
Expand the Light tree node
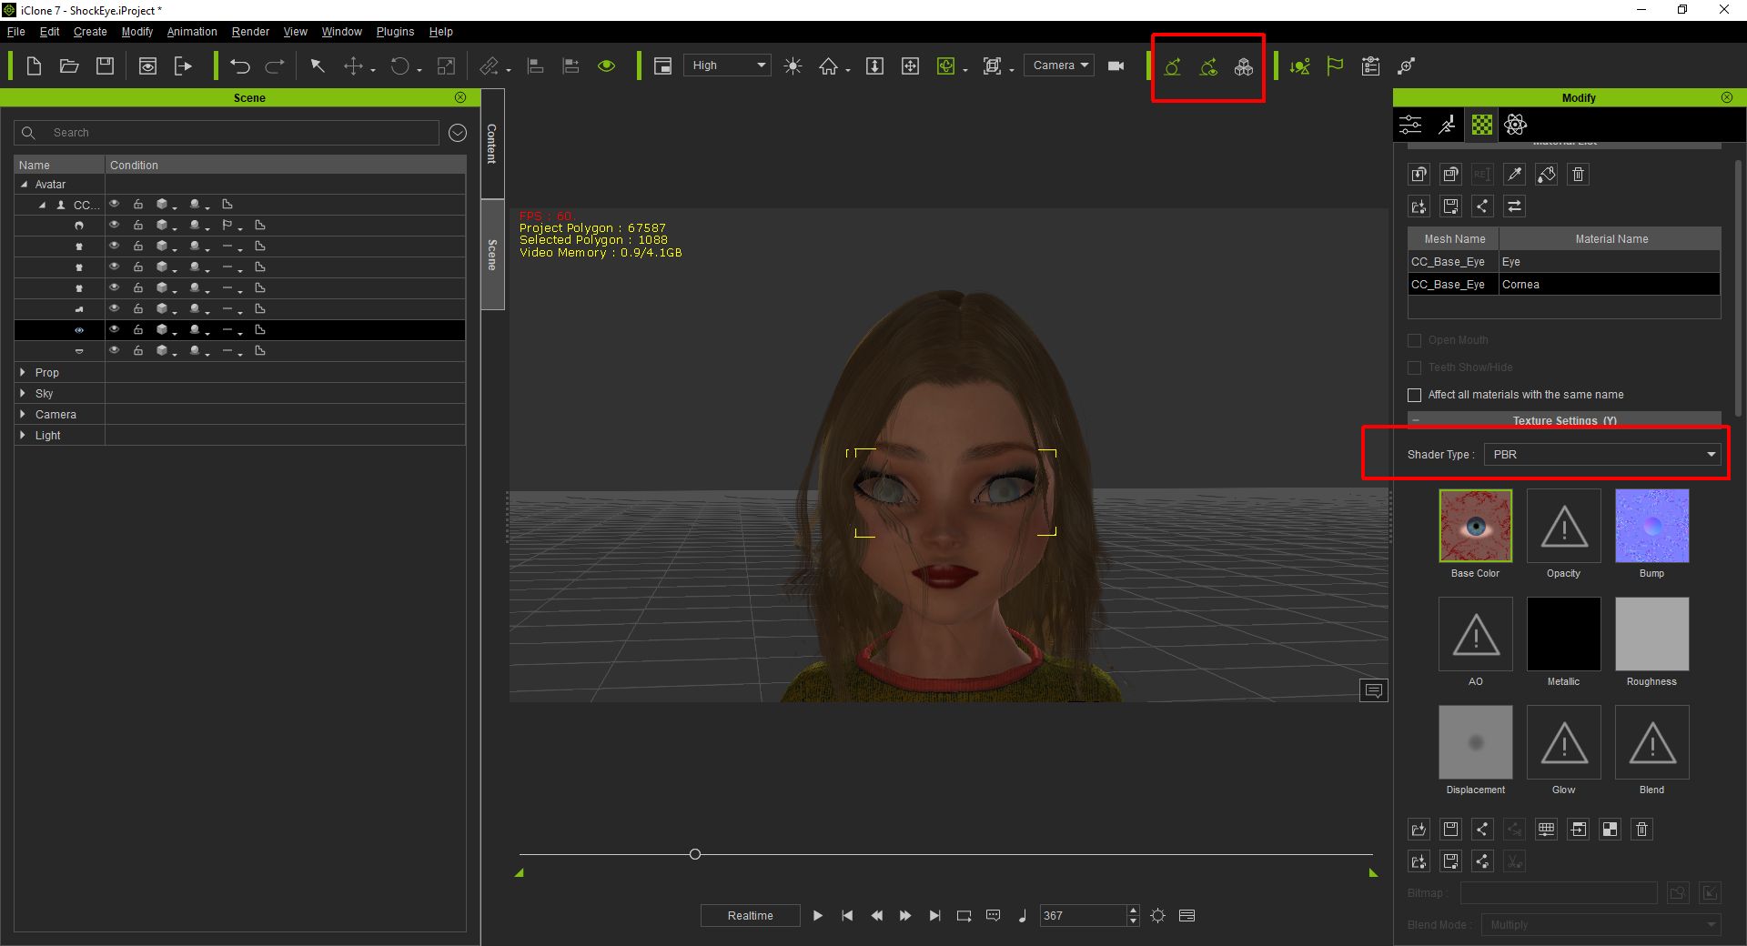click(23, 435)
